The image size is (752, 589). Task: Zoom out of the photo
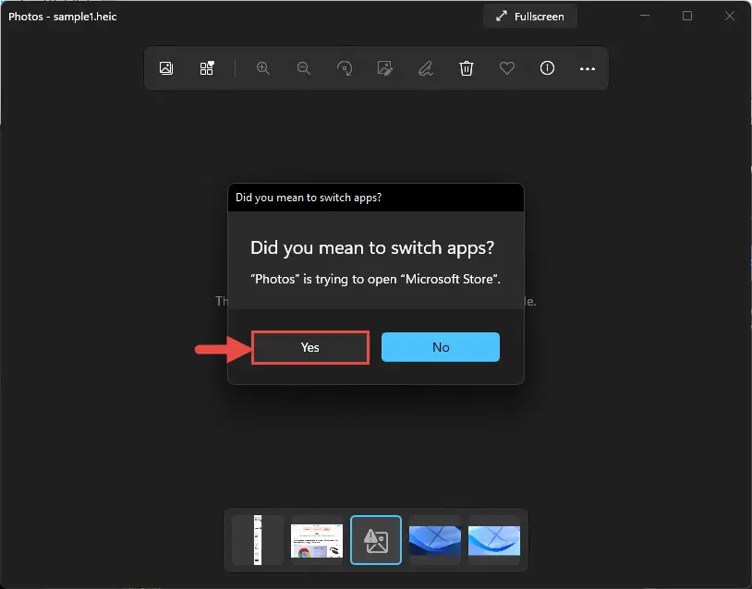(304, 68)
